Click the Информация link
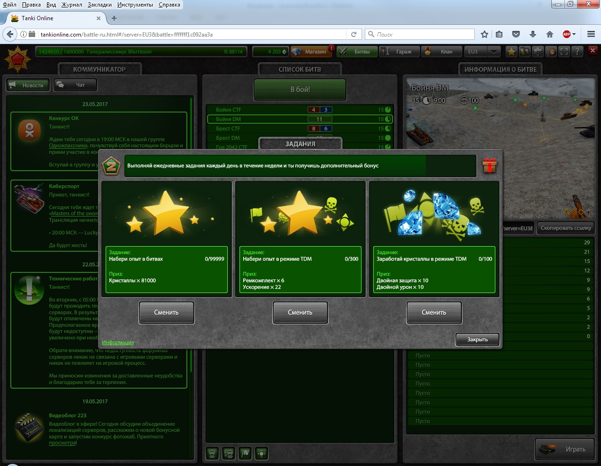The image size is (601, 466). coord(118,342)
